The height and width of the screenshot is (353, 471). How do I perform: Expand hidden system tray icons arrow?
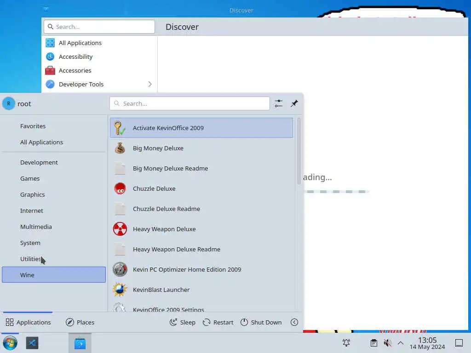click(401, 343)
